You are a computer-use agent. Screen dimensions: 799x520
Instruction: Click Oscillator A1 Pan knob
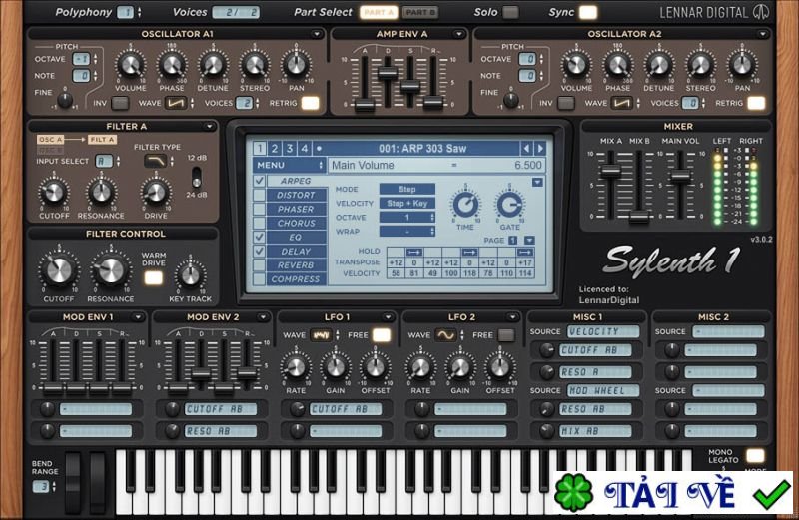(x=296, y=65)
